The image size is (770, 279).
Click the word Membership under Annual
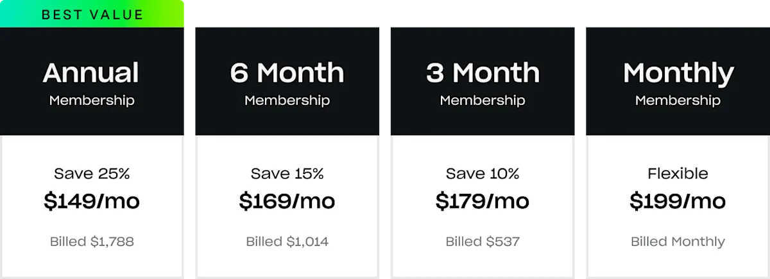coord(92,100)
